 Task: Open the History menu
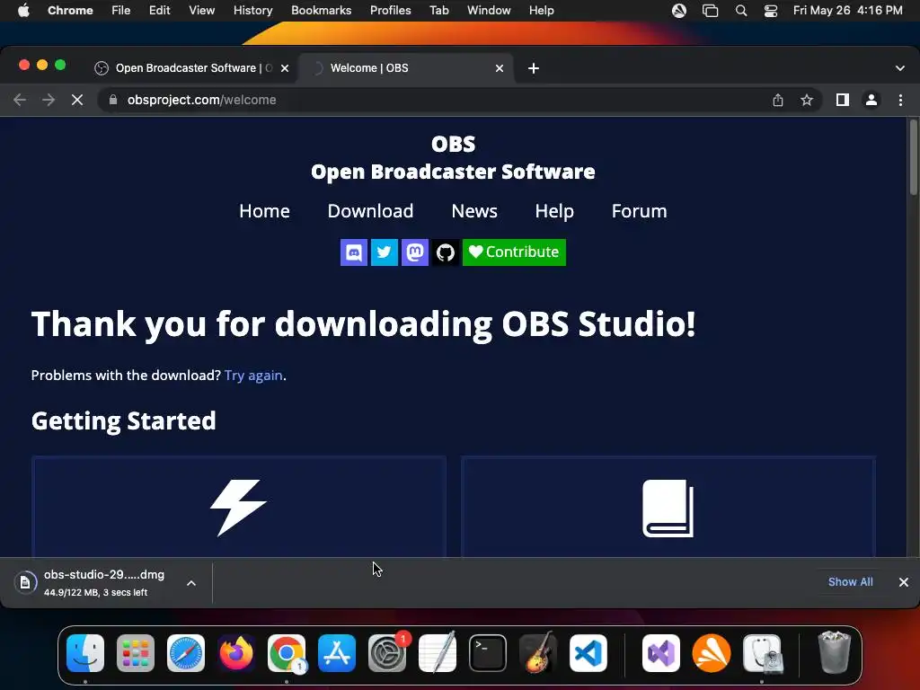pos(252,10)
